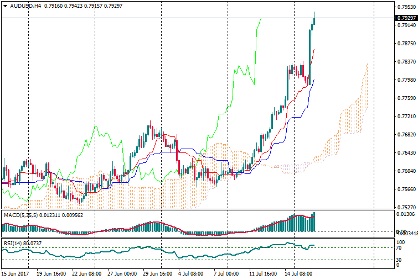This screenshot has width=418, height=280.
Task: Click the latest candlestick at chart top
Action: pos(314,18)
